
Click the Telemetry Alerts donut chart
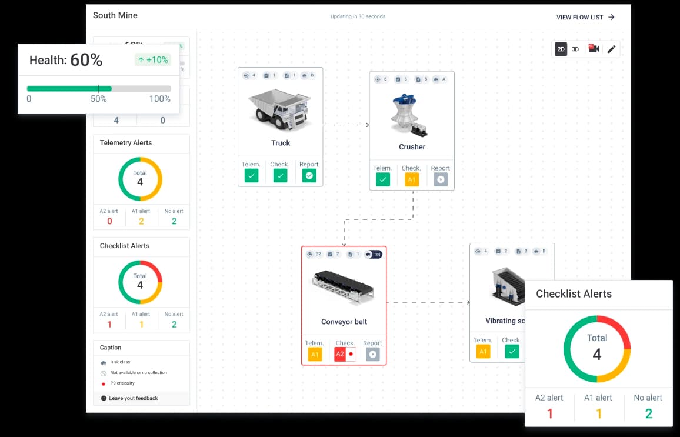tap(140, 179)
